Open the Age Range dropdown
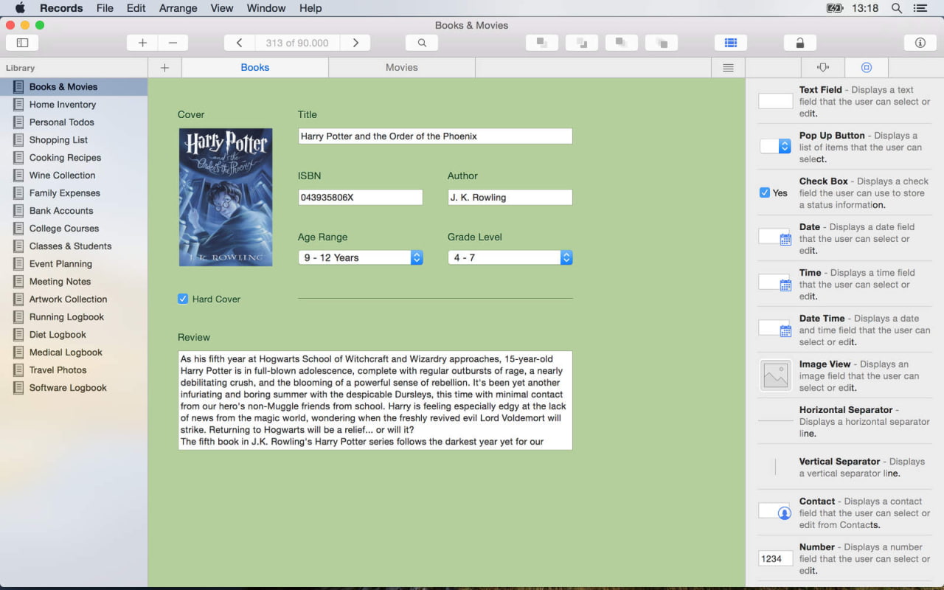944x590 pixels. click(x=360, y=257)
